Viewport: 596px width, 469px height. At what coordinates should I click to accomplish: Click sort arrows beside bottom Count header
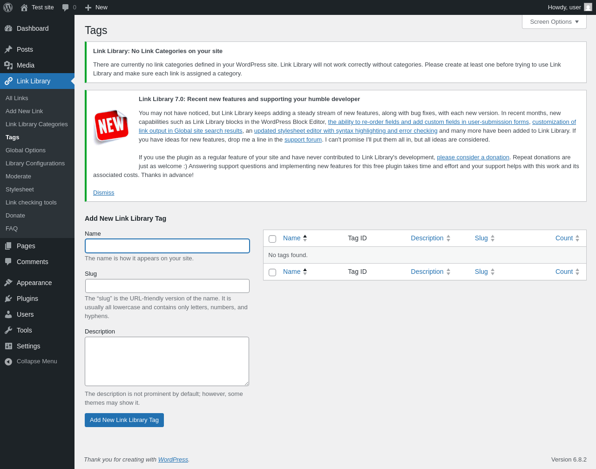point(577,272)
